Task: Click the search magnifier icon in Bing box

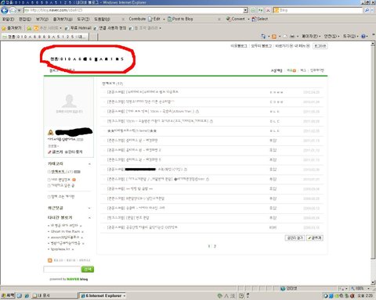Action: (x=367, y=10)
